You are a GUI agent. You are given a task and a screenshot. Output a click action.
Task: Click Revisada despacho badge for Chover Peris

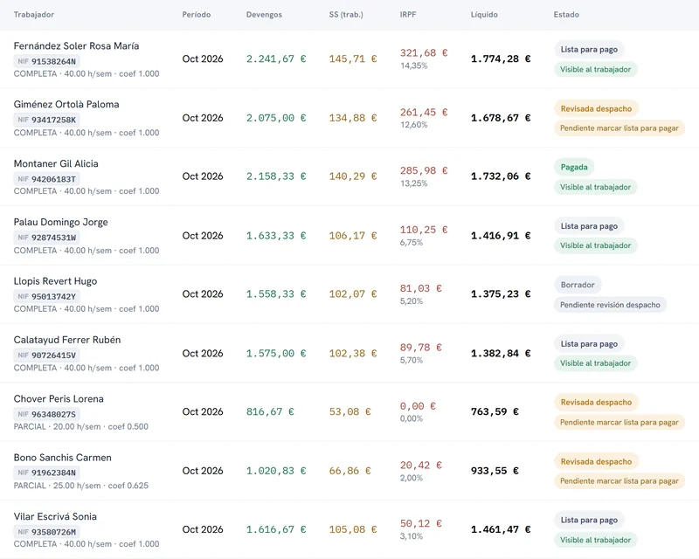pos(596,403)
